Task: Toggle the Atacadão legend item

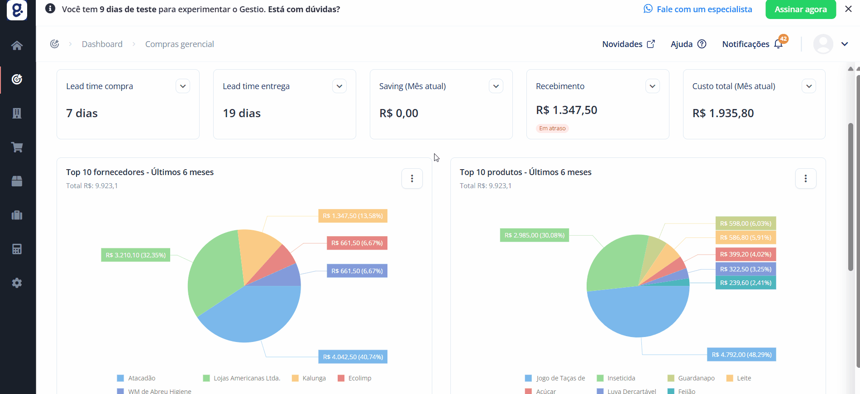Action: point(136,378)
